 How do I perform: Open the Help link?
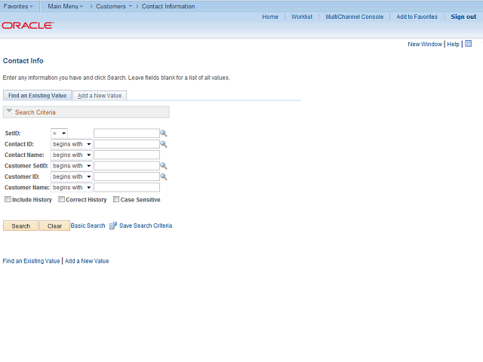tap(453, 44)
